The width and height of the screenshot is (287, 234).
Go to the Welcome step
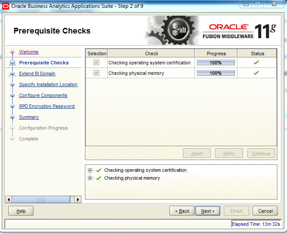point(29,52)
